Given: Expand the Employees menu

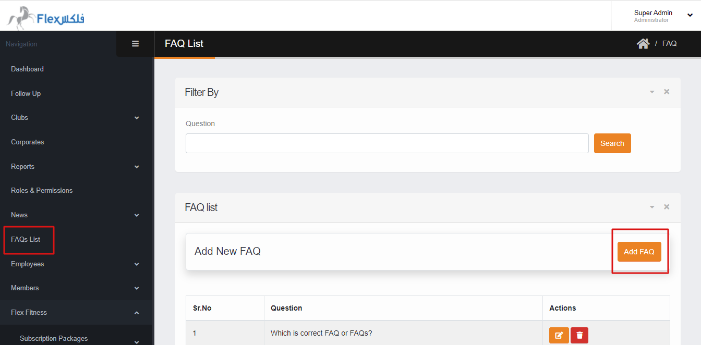Looking at the screenshot, I should (137, 264).
